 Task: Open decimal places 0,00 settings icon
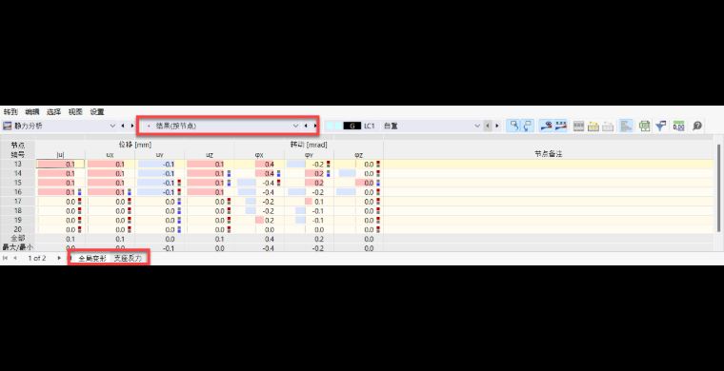coord(678,126)
